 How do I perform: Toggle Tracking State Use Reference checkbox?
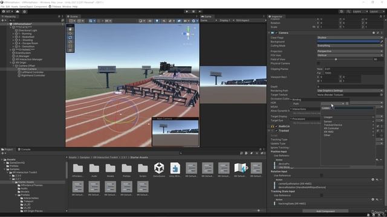pyautogui.click(x=321, y=195)
